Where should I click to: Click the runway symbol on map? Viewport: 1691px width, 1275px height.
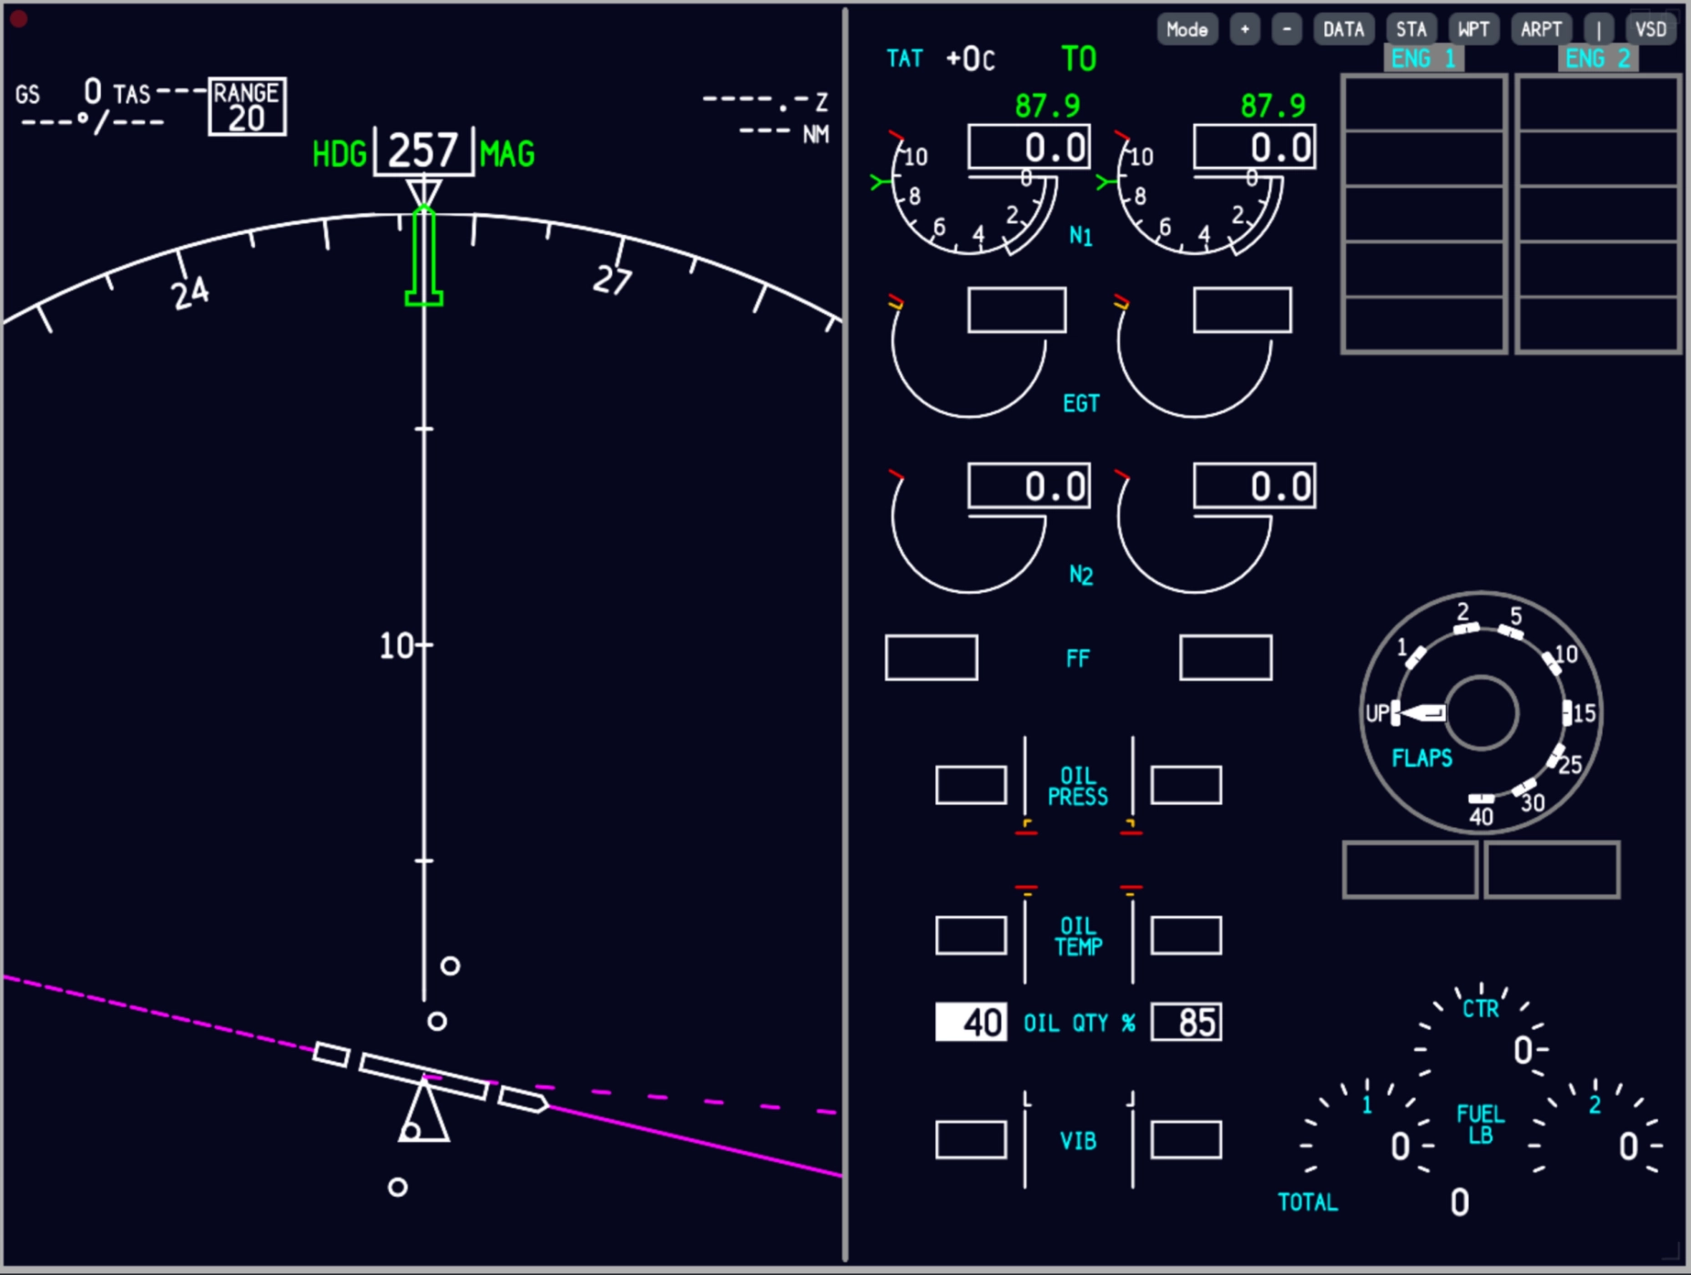pos(424,1076)
